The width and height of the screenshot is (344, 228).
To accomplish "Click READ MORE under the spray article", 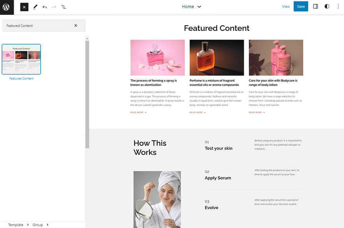I will tap(138, 112).
